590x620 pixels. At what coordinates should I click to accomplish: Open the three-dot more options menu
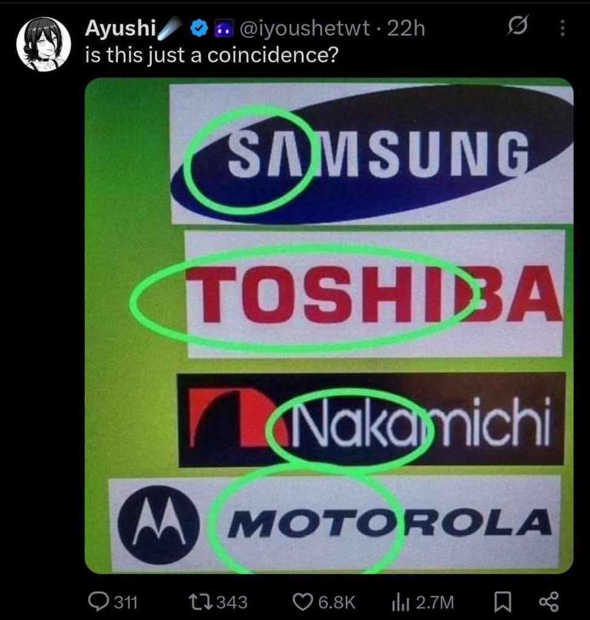point(563,28)
